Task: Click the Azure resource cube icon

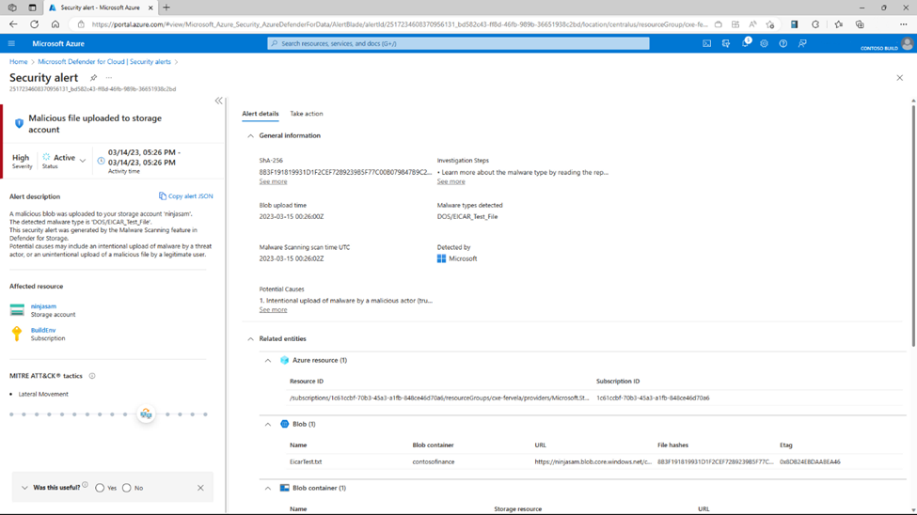Action: pyautogui.click(x=284, y=360)
